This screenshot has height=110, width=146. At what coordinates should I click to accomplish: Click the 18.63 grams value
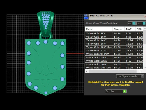click(117, 68)
